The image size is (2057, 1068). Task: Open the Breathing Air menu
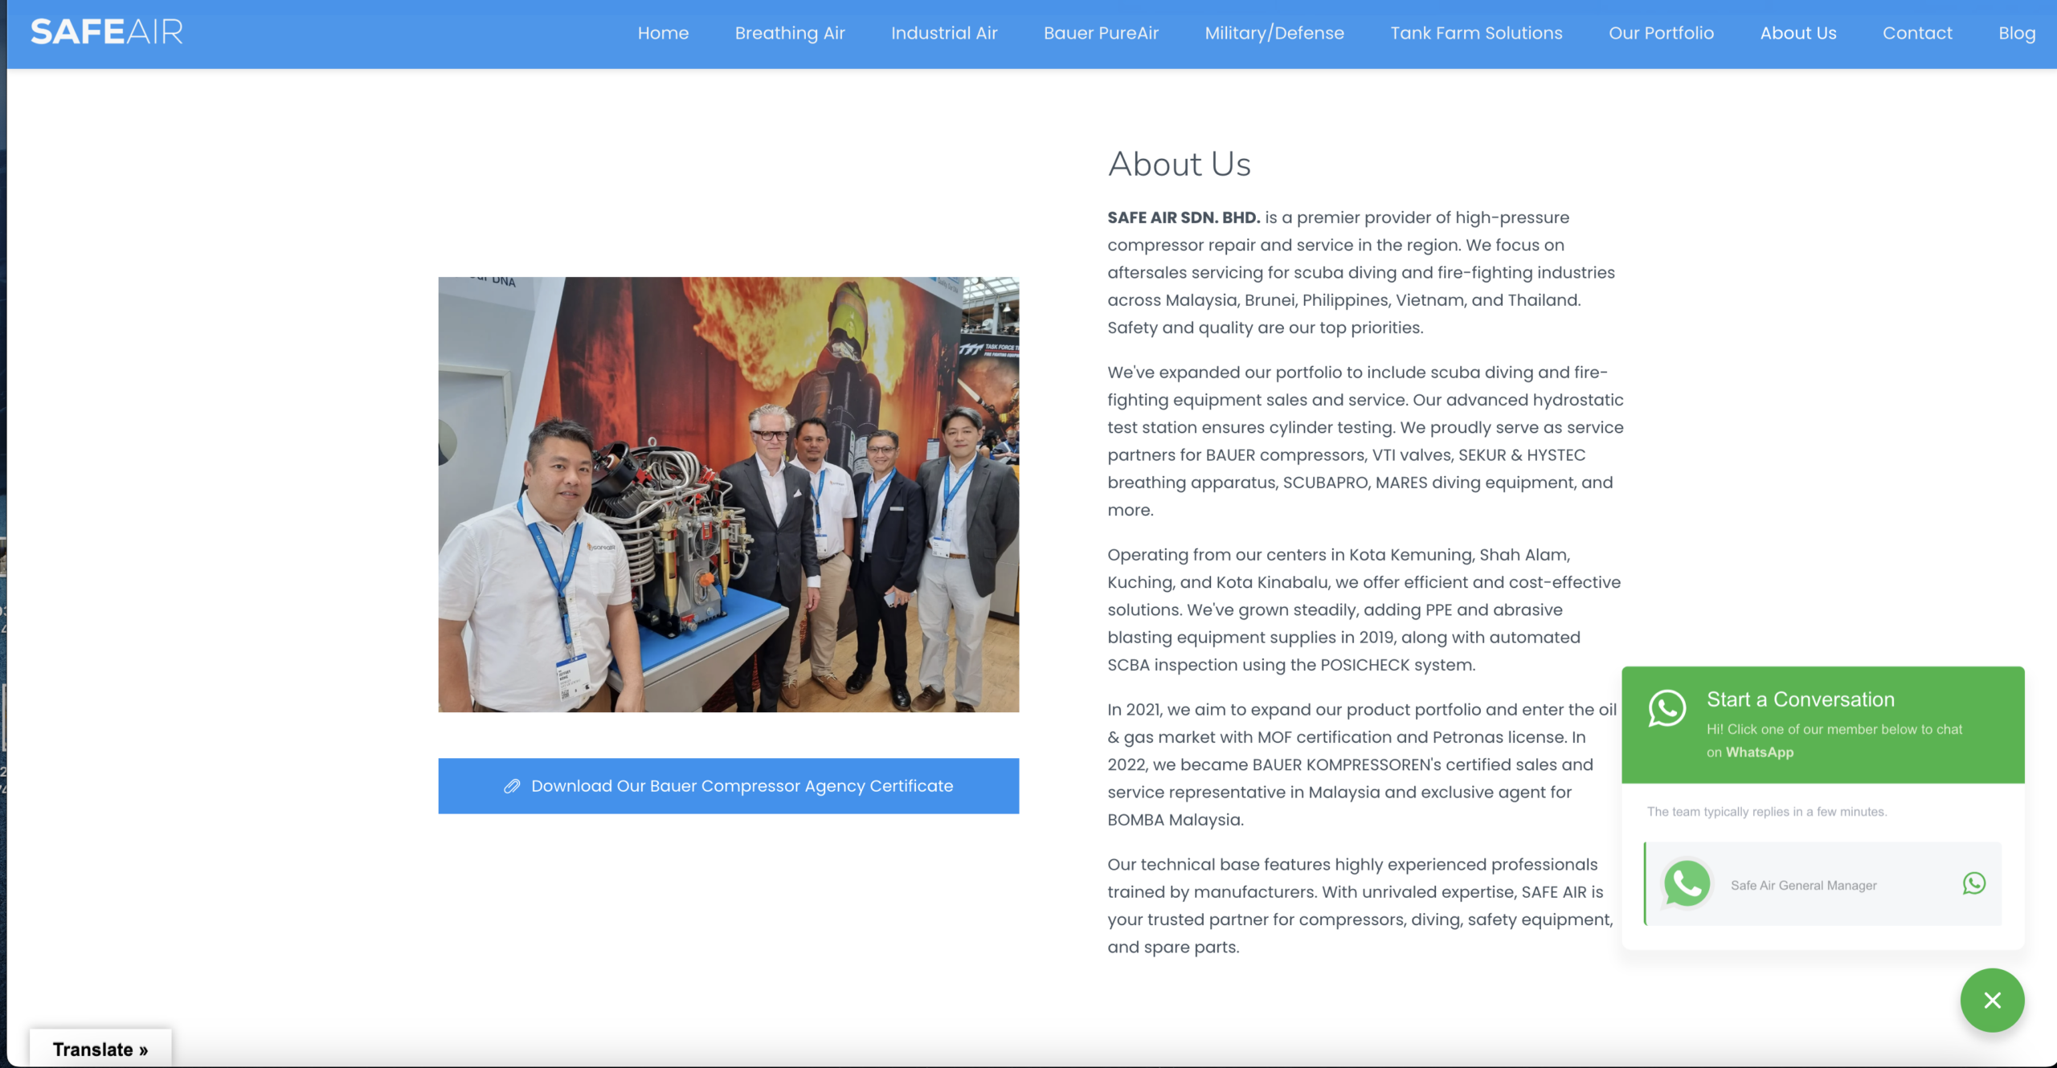[x=790, y=33]
